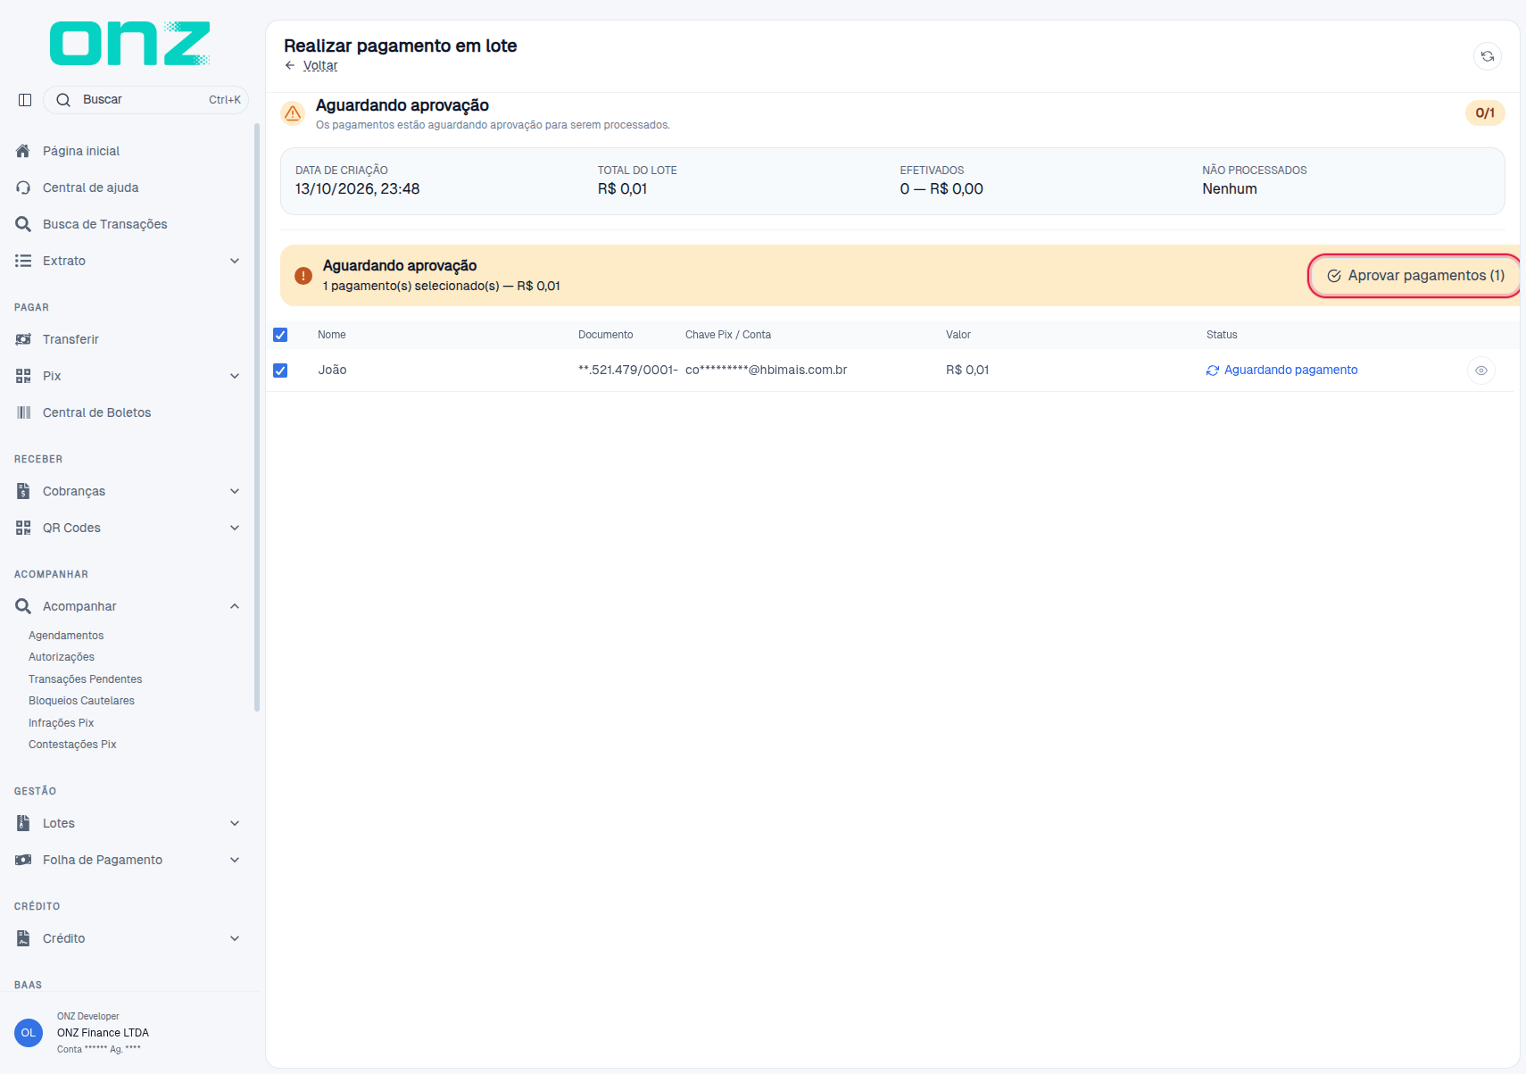This screenshot has height=1074, width=1526.
Task: Click the Pix QR icon
Action: coord(23,376)
